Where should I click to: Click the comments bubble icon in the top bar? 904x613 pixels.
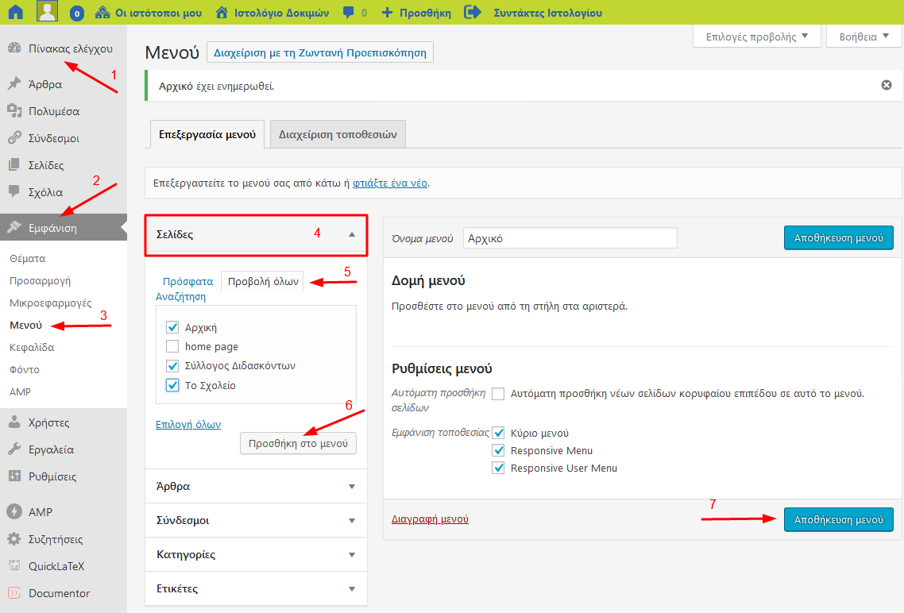[348, 13]
